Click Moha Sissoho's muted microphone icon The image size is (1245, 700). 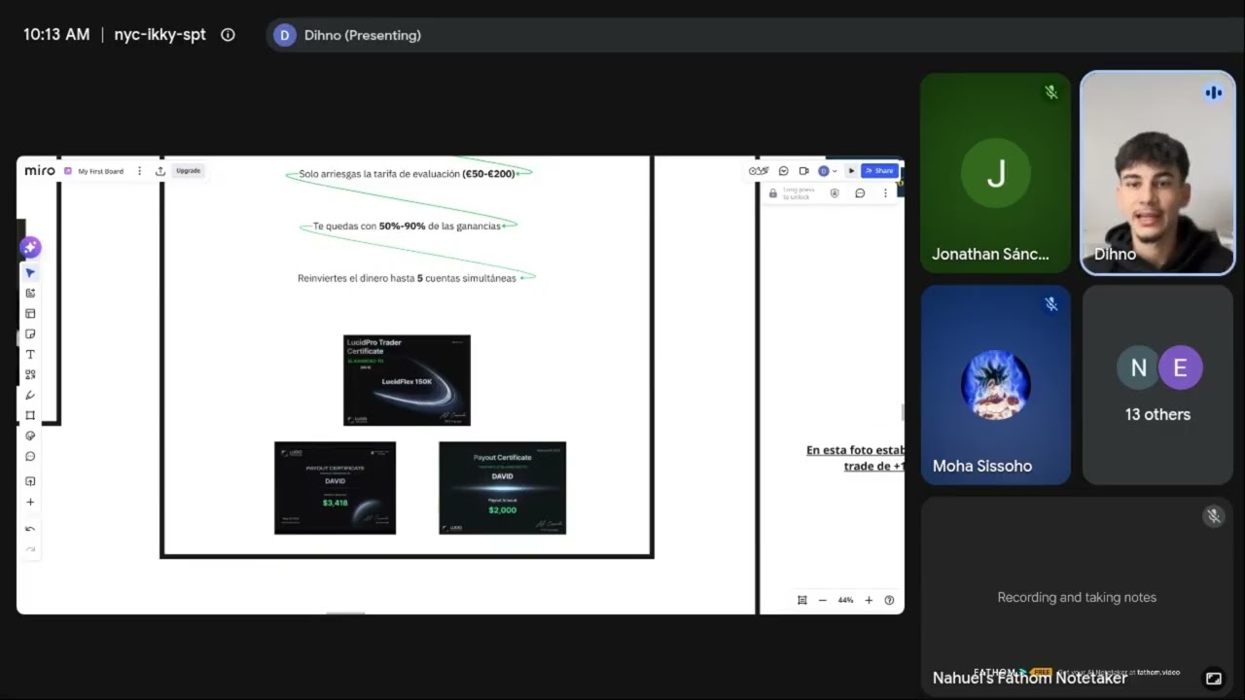(1050, 304)
